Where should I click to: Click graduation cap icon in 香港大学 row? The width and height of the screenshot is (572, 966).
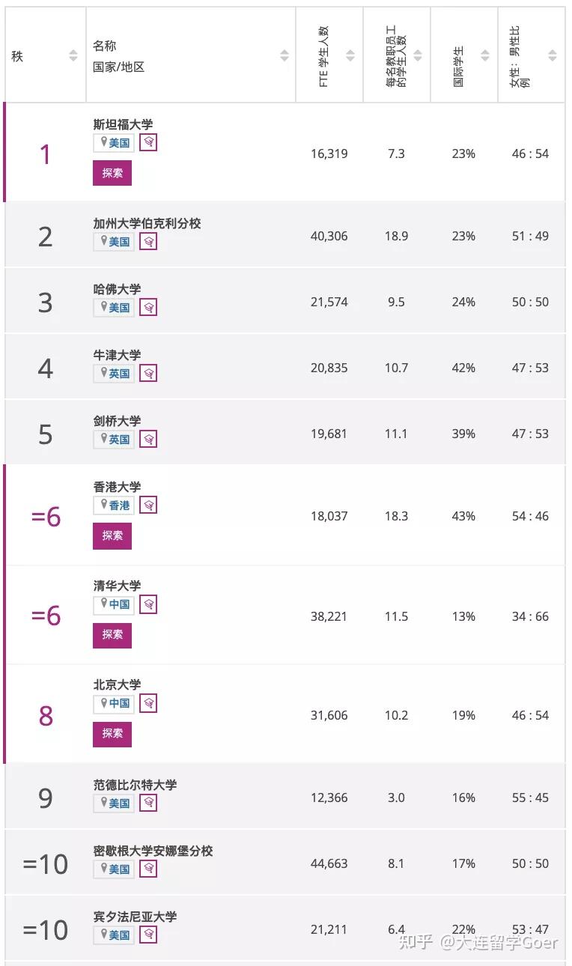[148, 505]
